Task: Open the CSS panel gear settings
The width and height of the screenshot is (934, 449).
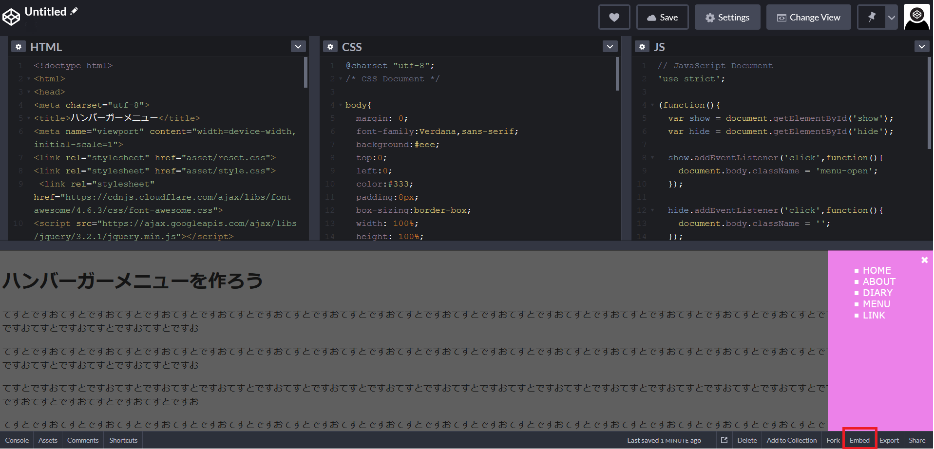Action: tap(330, 47)
